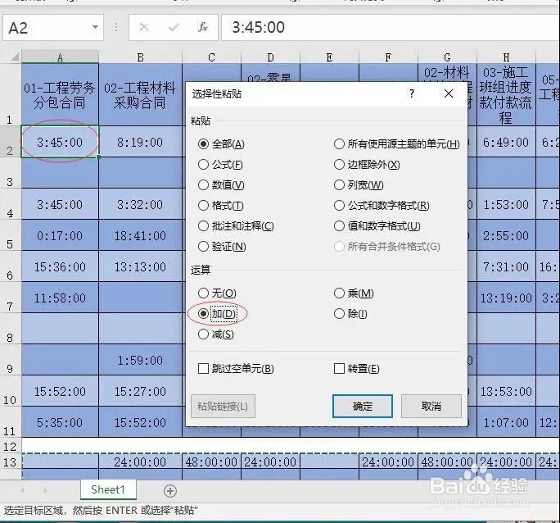Viewport: 560px width, 523px height.
Task: Select the 批注和注释(C) option
Action: click(236, 226)
